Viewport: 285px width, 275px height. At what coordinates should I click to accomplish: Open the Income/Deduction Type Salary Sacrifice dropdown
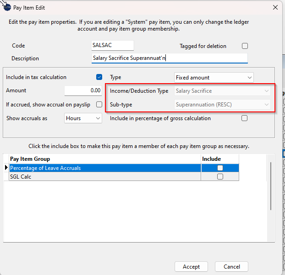(222, 91)
